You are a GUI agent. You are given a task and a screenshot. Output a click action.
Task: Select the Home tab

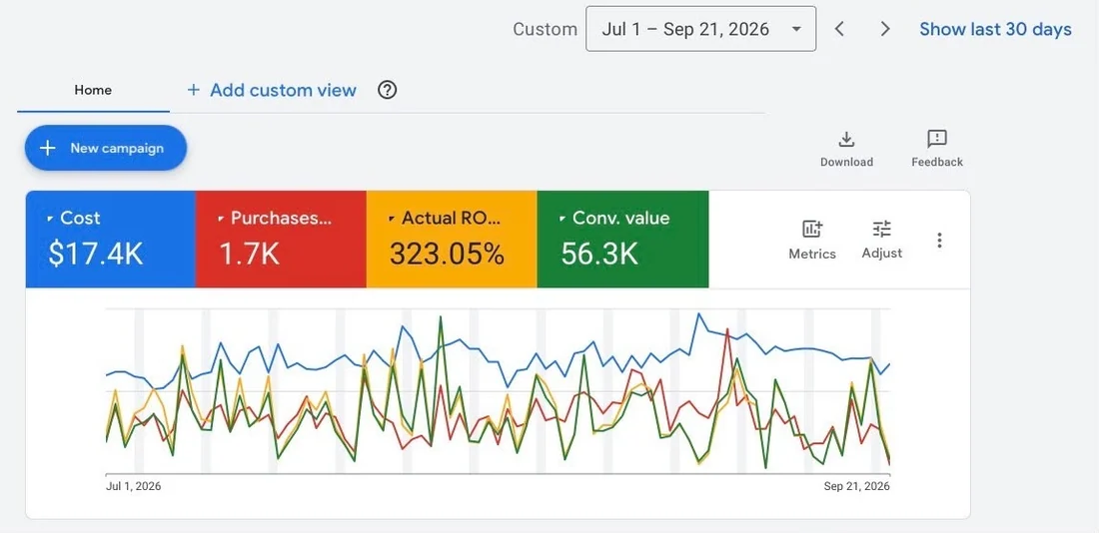point(93,91)
